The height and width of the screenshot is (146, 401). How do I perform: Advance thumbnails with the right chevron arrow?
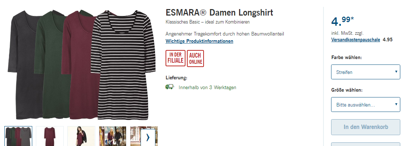[x=148, y=138]
